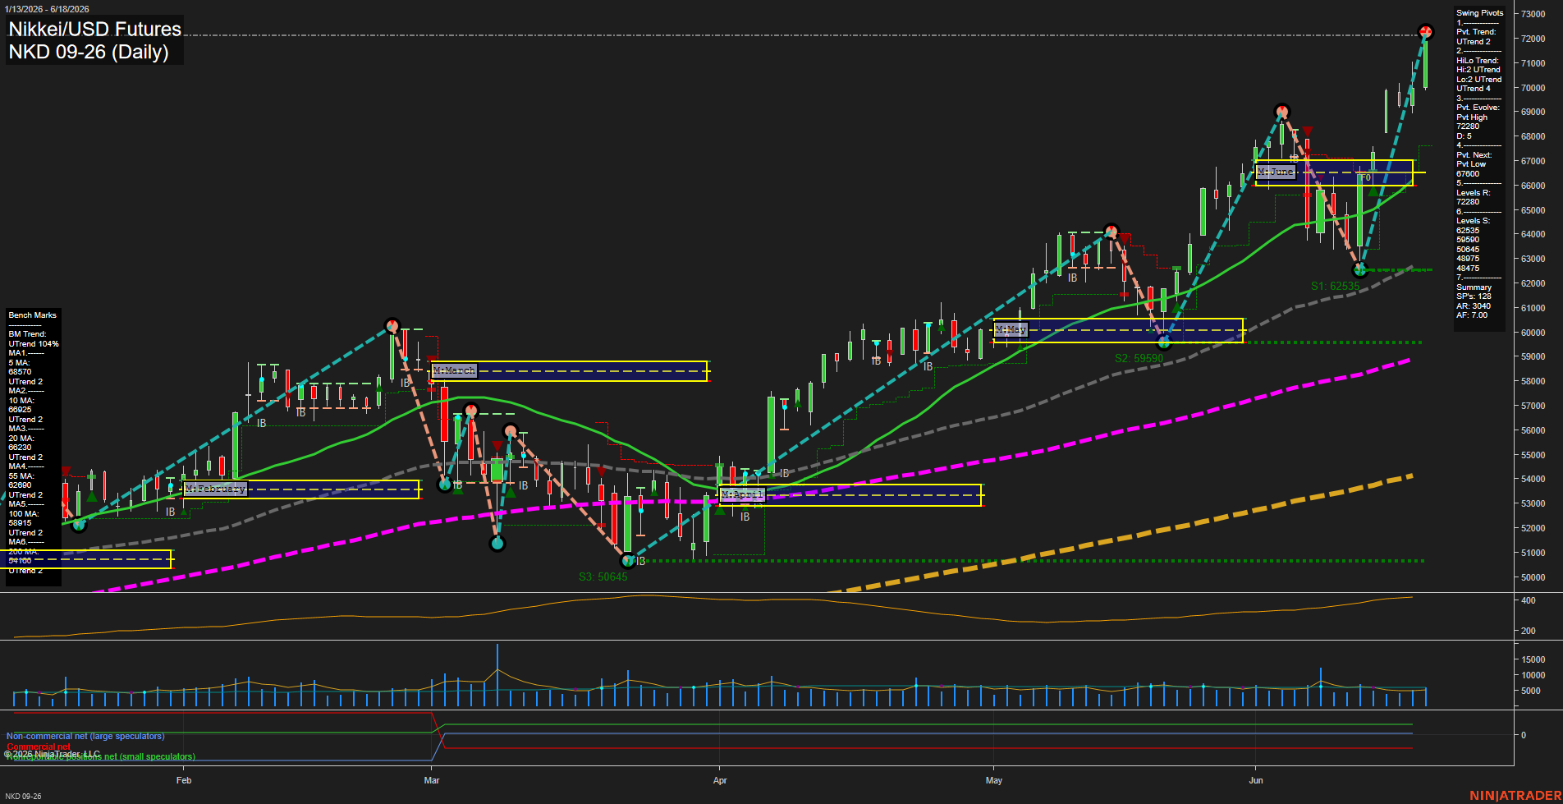1563x804 pixels.
Task: Click the HiLo Trend label in Swing Pivots
Action: point(1478,61)
